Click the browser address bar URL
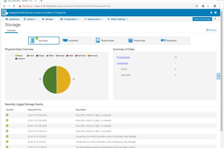The image size is (224, 148). [73, 6]
